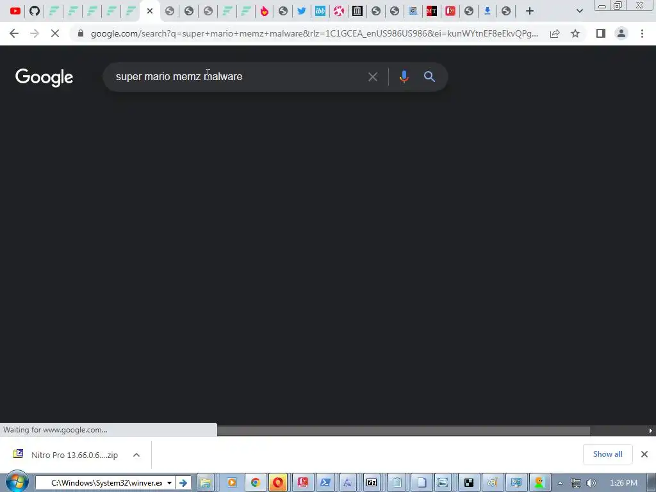Click the taskbar address field

click(104, 483)
